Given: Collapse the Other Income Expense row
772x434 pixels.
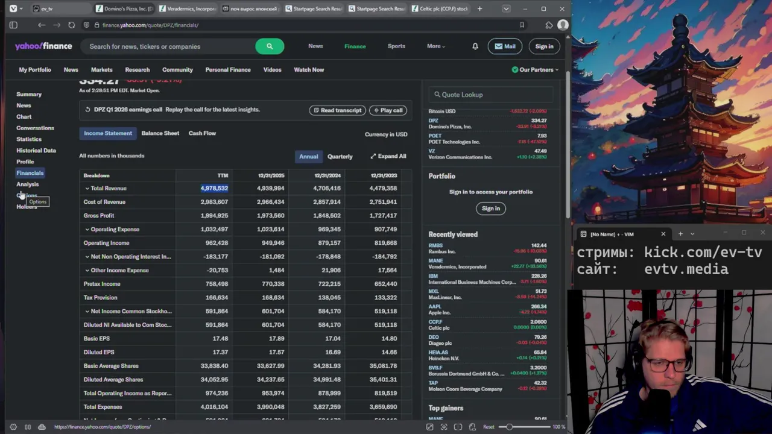Looking at the screenshot, I should click(87, 270).
